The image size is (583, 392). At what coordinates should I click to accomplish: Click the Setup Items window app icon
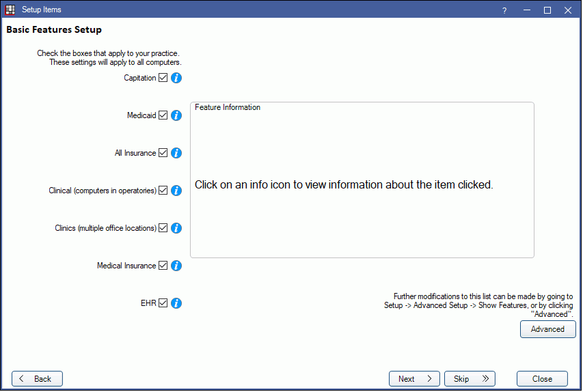tap(10, 10)
